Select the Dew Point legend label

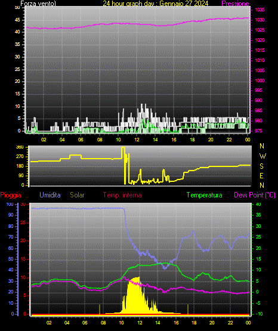pyautogui.click(x=255, y=195)
